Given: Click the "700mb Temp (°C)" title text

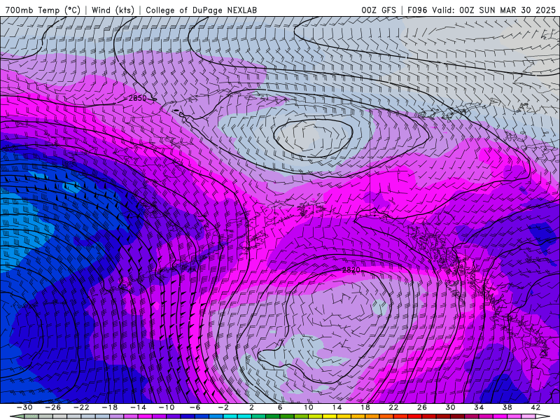Looking at the screenshot, I should pyautogui.click(x=43, y=10).
